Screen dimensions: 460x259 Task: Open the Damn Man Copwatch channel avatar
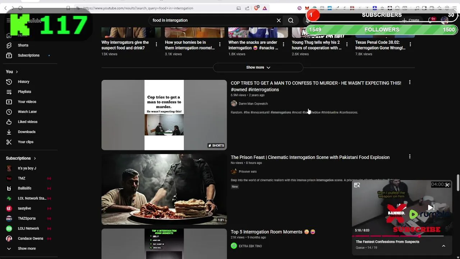(x=234, y=104)
